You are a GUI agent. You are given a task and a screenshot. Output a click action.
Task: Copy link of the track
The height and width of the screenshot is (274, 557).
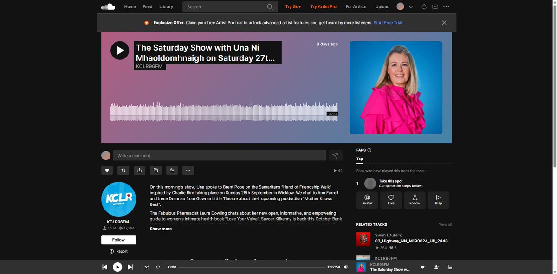(x=155, y=170)
